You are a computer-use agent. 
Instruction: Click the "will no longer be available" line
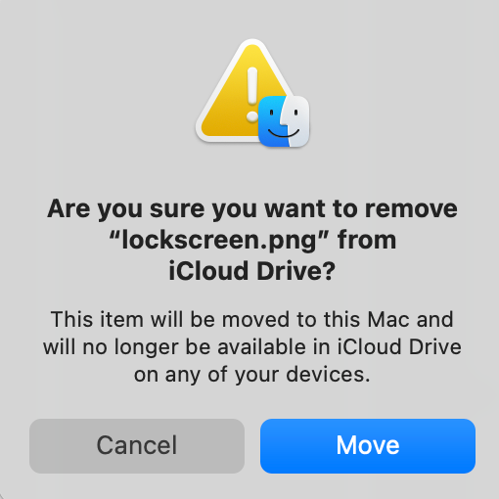tap(252, 346)
